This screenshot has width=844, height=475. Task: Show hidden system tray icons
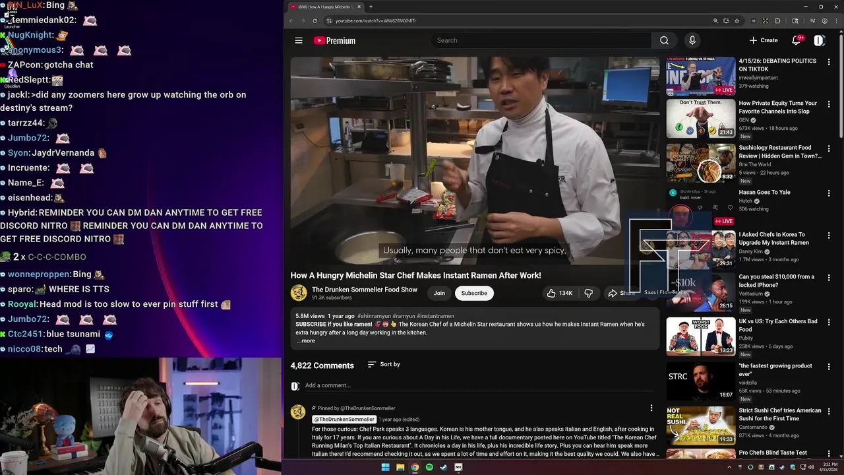click(729, 467)
